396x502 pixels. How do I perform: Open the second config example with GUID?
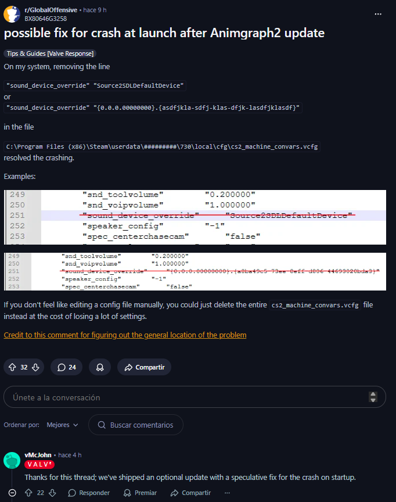[x=195, y=271]
